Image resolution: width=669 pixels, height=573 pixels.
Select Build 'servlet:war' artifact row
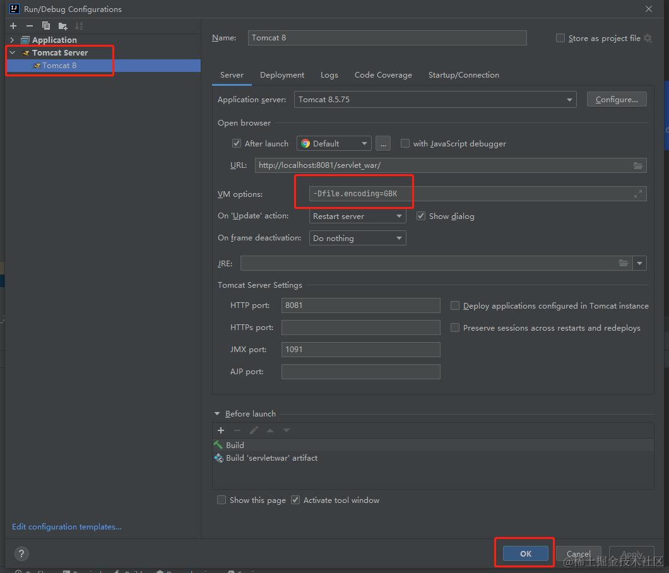[x=433, y=458]
